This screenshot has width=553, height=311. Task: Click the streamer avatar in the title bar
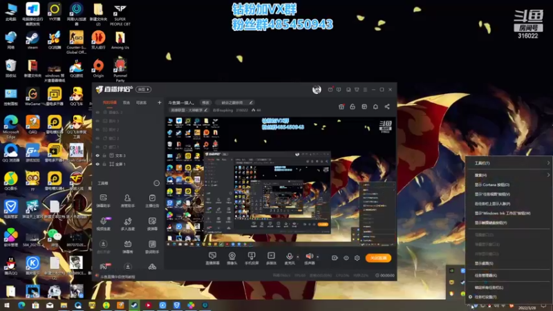[x=317, y=90]
